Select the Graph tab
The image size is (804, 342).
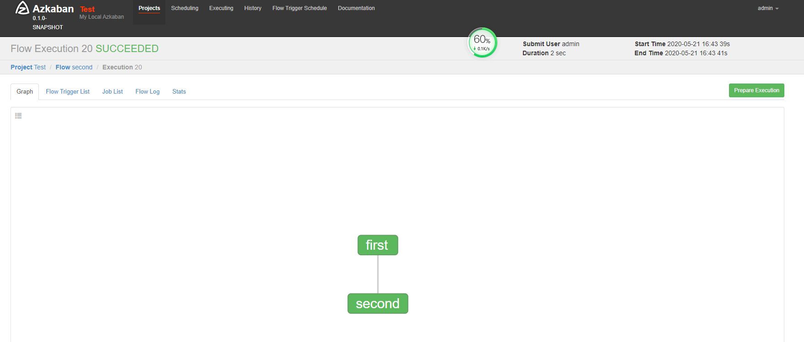tap(25, 92)
